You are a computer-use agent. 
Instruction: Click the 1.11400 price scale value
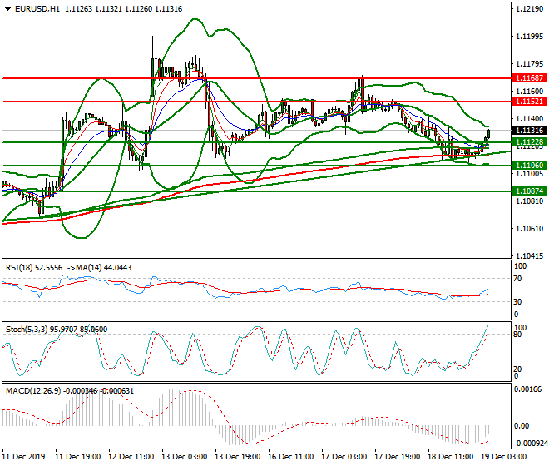pos(530,119)
